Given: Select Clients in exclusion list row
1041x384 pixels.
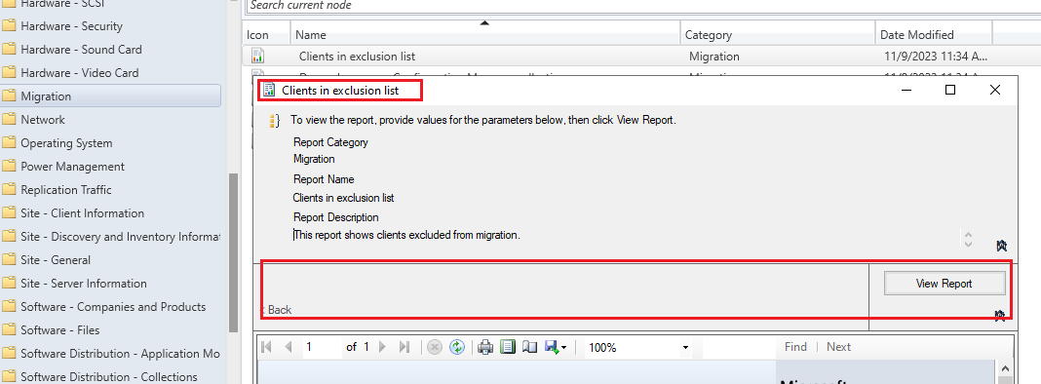Looking at the screenshot, I should [641, 57].
